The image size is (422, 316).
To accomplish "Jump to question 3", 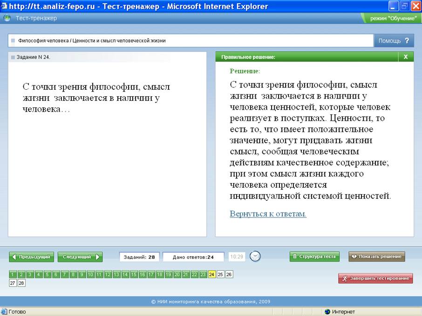I will [x=30, y=274].
